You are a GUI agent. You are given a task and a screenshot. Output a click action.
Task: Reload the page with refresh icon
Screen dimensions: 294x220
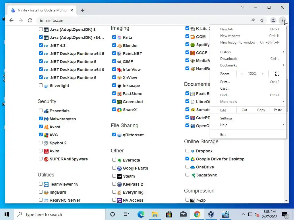(x=30, y=20)
